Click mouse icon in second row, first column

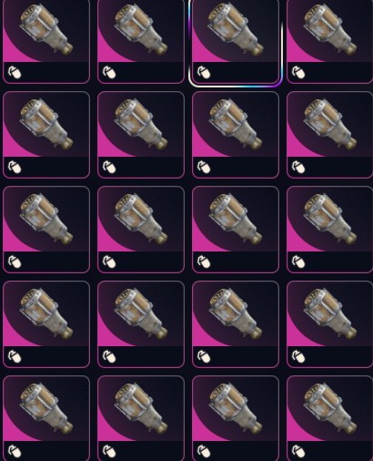(15, 167)
